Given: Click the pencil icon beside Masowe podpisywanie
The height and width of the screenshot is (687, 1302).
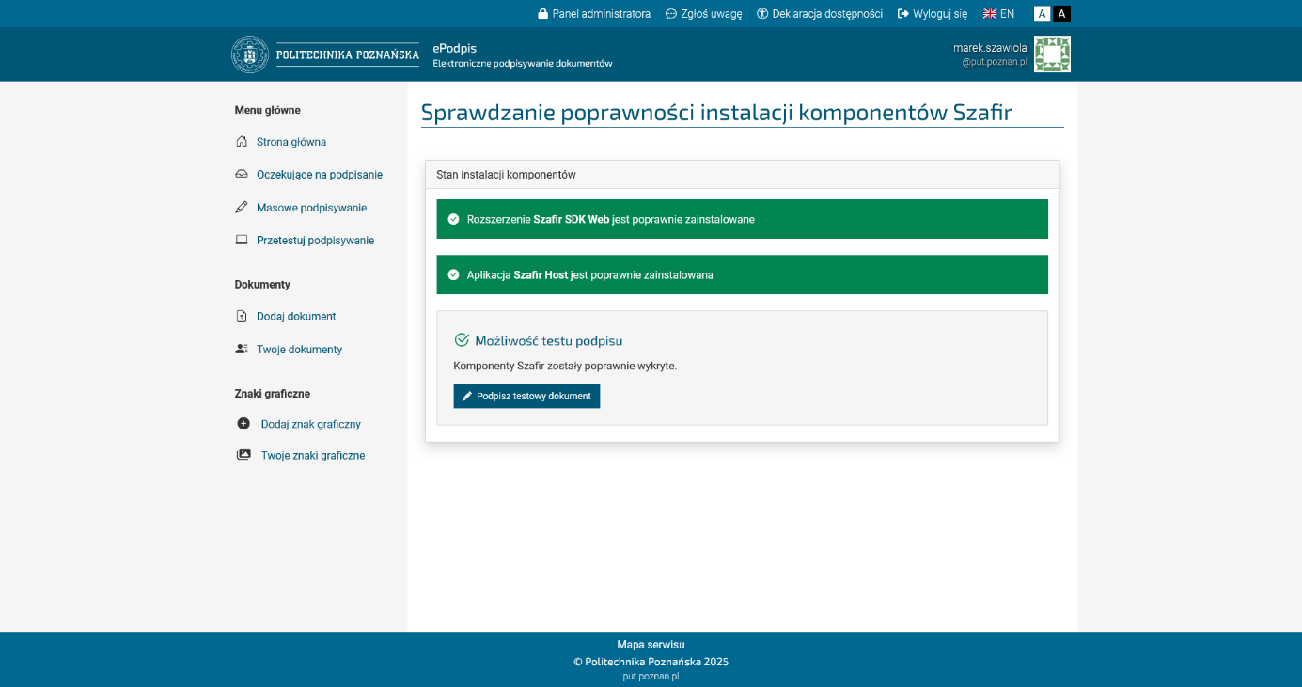Looking at the screenshot, I should coord(242,208).
